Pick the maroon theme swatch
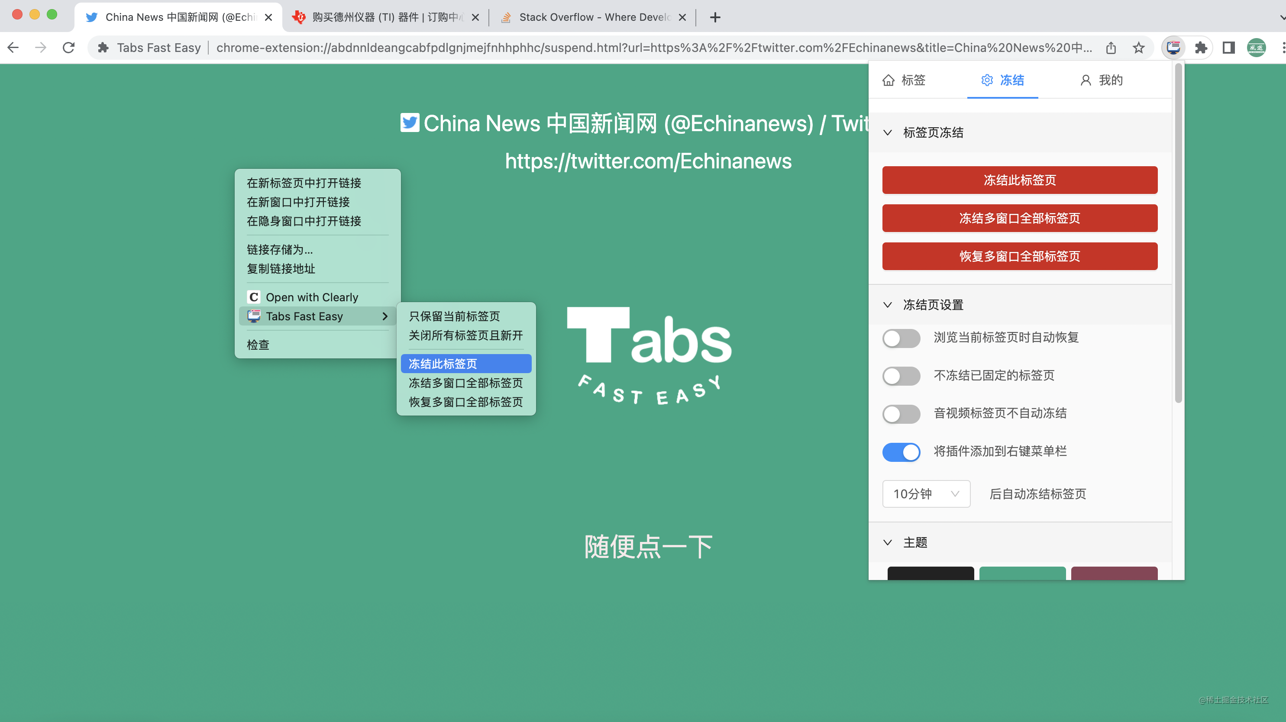The width and height of the screenshot is (1286, 722). 1114,573
